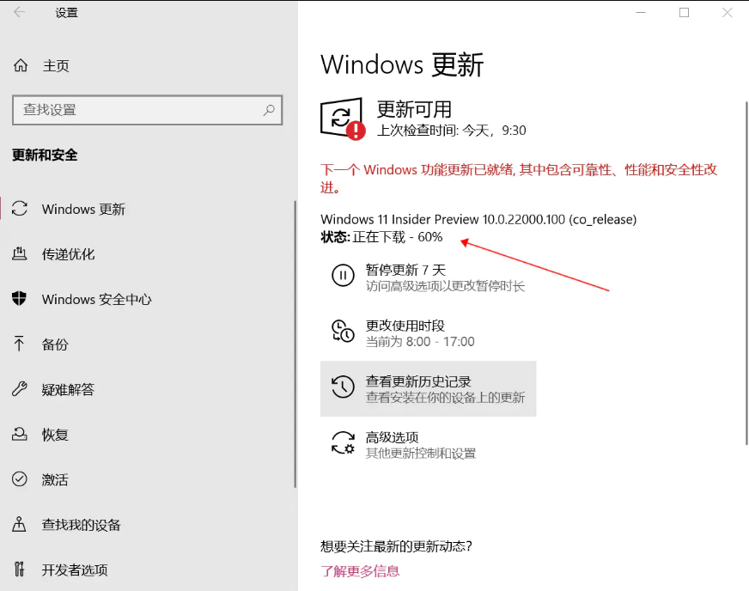Viewport: 749px width, 591px height.
Task: Pause updates via 暂停更新 7 天 text
Action: pyautogui.click(x=405, y=270)
